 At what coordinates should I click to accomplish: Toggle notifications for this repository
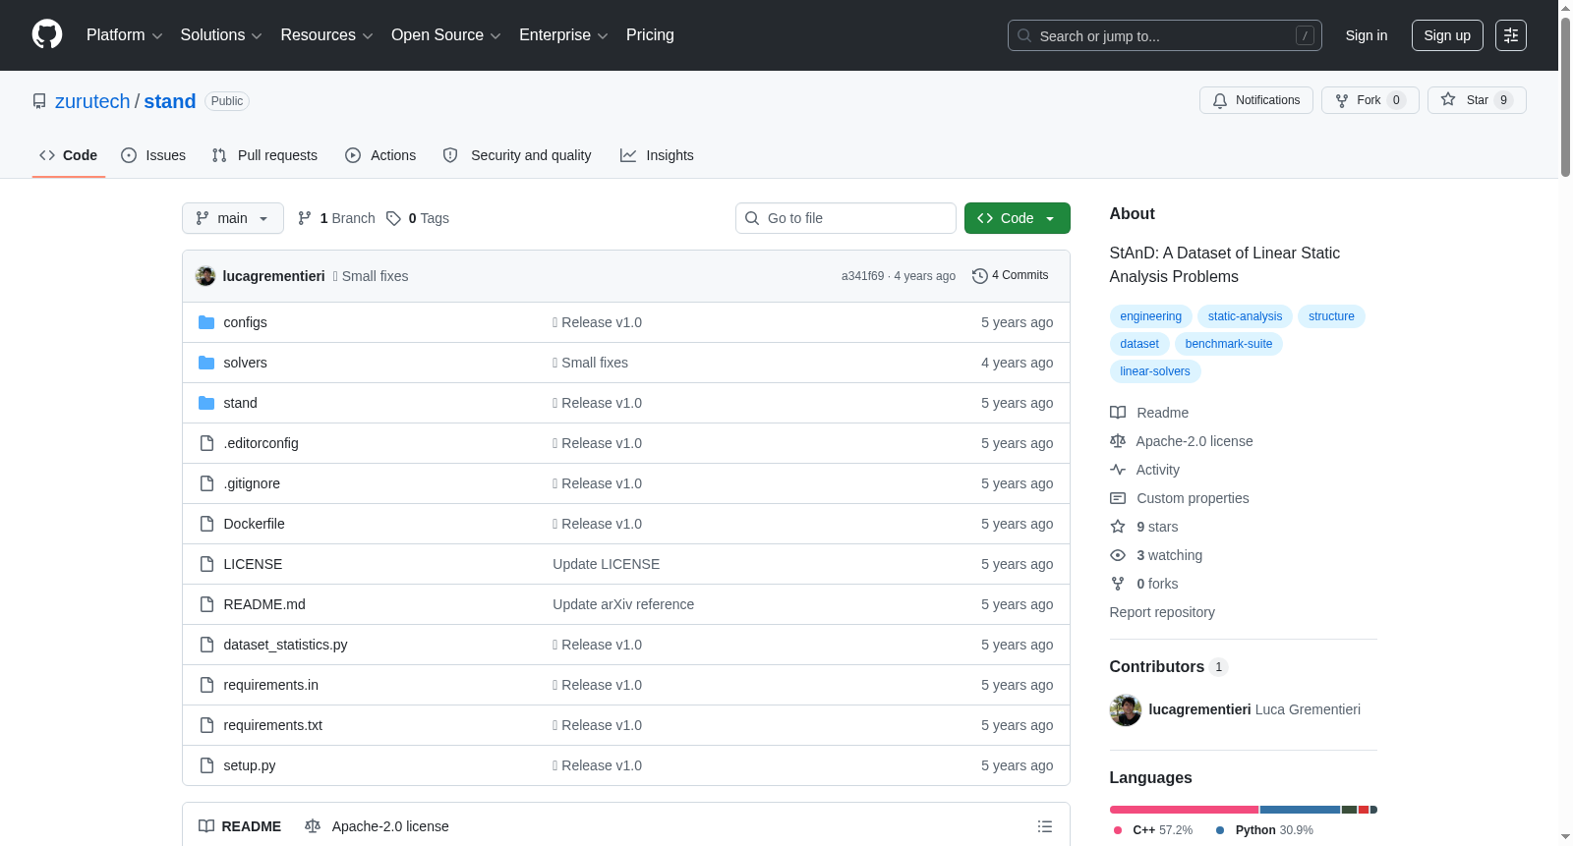click(x=1256, y=100)
